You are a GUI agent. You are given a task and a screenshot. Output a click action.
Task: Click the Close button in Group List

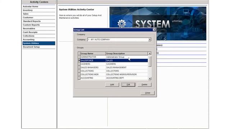(148, 93)
